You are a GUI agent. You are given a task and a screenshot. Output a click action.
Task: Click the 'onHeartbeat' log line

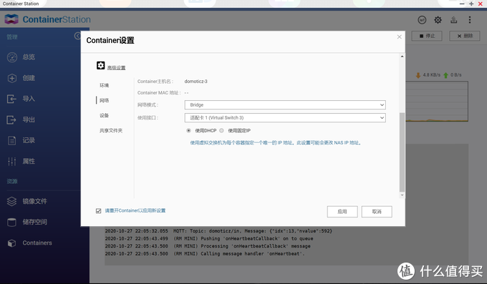[205, 253]
